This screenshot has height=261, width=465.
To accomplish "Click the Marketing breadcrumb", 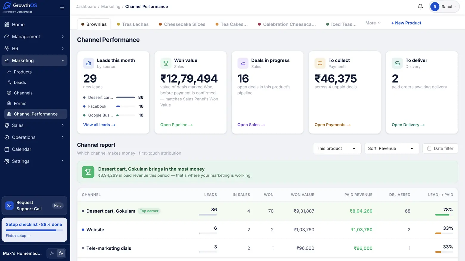I will coord(111,7).
